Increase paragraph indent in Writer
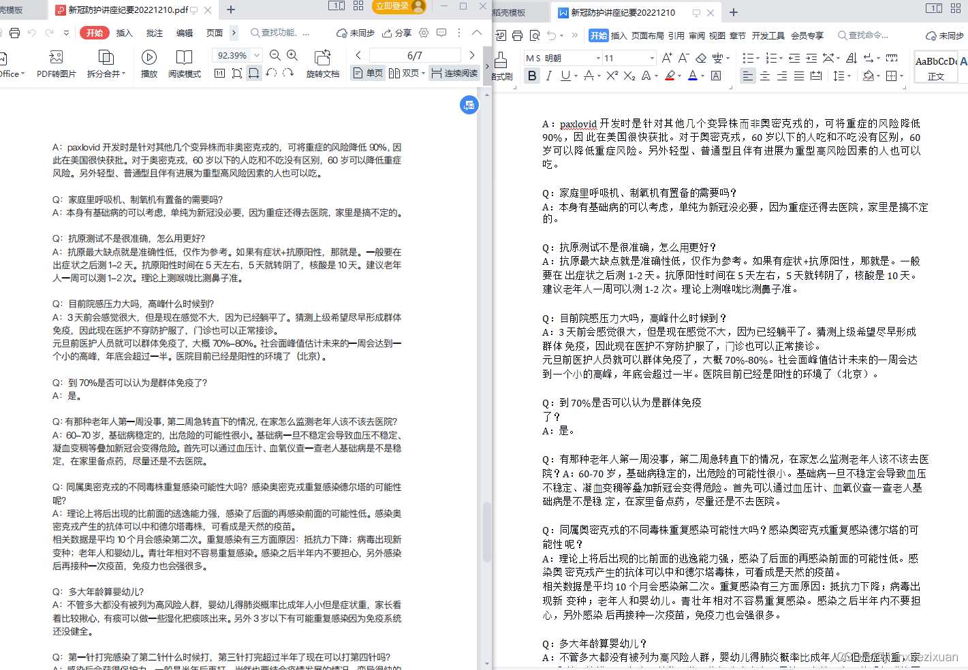Viewport: 968px width, 670px height. pos(811,58)
